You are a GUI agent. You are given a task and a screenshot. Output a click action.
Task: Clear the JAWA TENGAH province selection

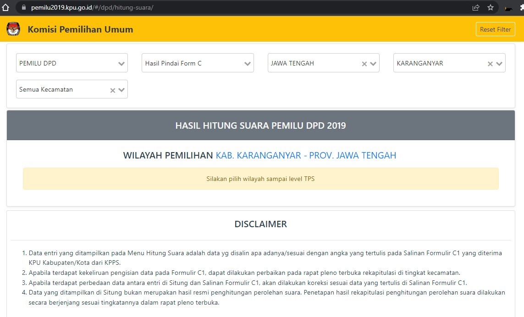pyautogui.click(x=364, y=64)
